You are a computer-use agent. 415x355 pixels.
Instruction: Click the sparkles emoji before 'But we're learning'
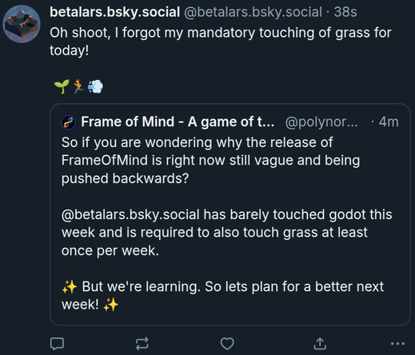(x=69, y=287)
